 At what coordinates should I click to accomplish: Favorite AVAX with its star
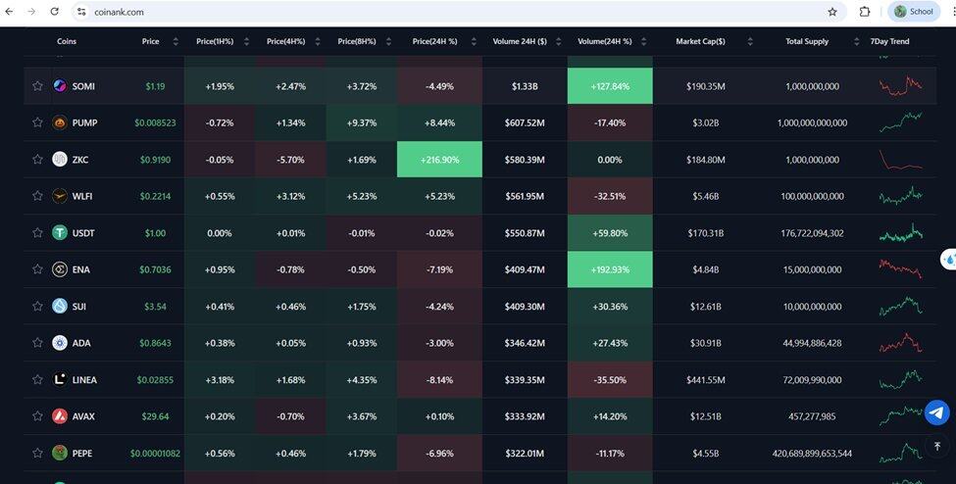click(37, 416)
